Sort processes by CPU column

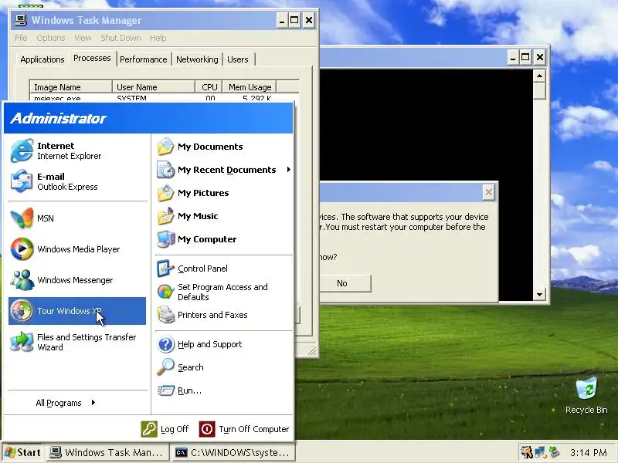click(209, 87)
